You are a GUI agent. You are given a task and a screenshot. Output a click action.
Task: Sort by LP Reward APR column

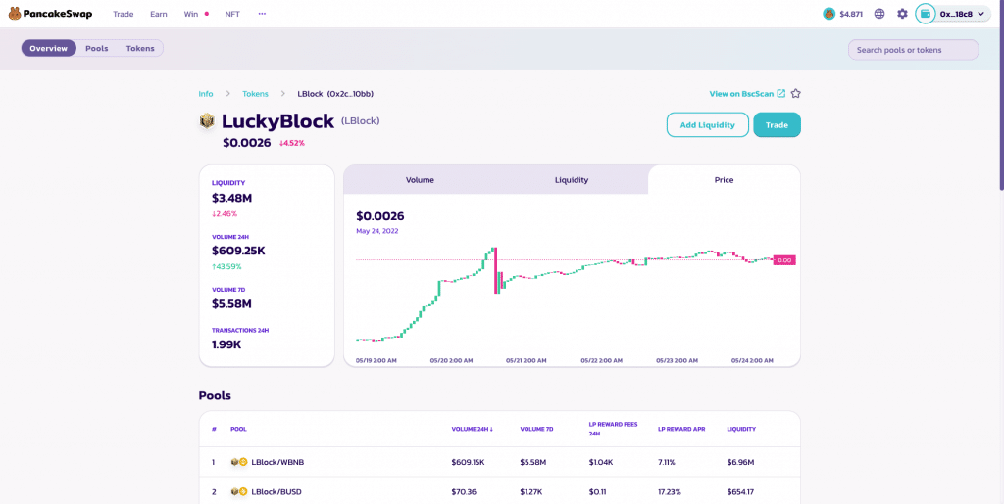click(x=681, y=429)
